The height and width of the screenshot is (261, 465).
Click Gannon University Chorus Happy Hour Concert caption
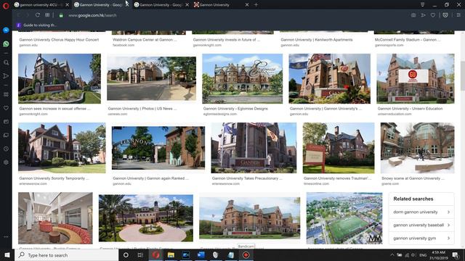(59, 40)
